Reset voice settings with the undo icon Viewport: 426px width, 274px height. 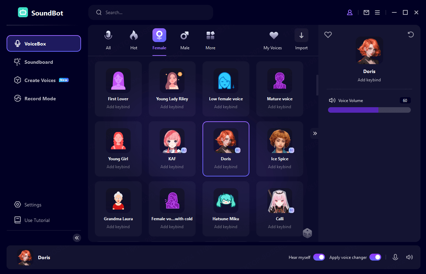point(410,34)
